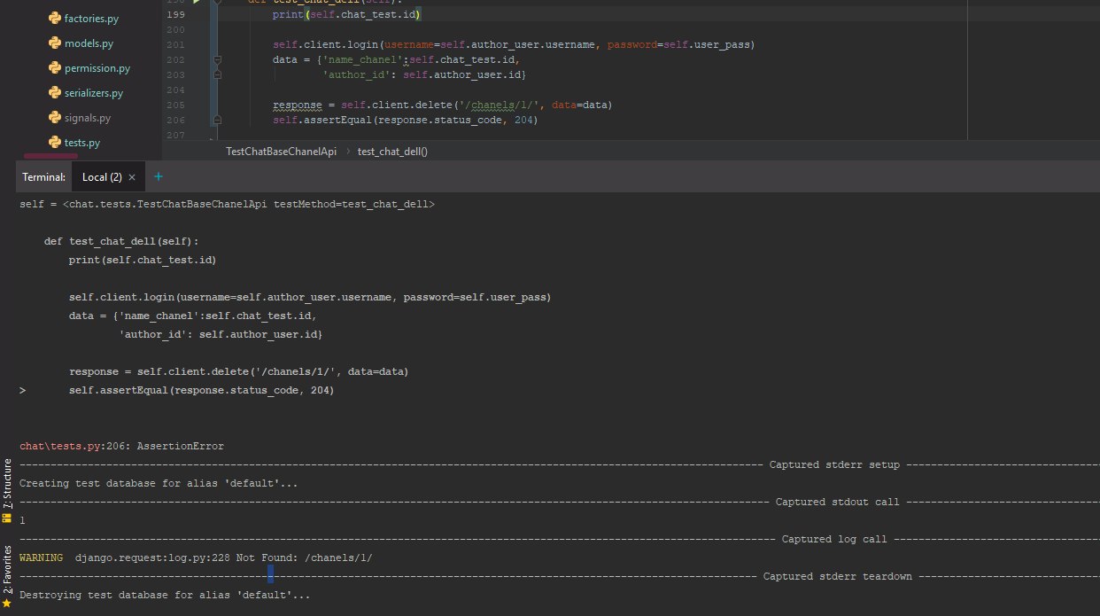
Task: Click the Python icon beside factories.py
Action: (54, 18)
